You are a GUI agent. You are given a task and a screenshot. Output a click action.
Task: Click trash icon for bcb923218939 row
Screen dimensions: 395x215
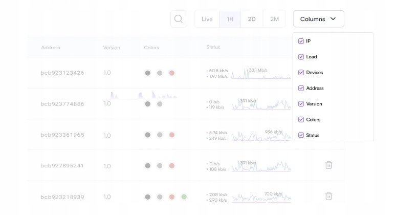[328, 196]
